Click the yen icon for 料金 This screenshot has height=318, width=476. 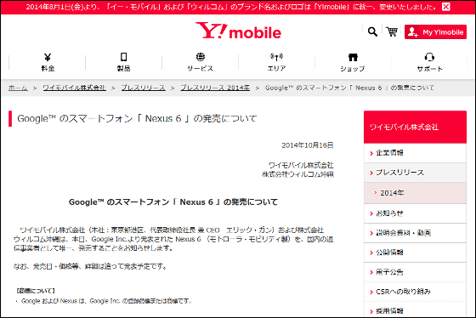click(48, 57)
